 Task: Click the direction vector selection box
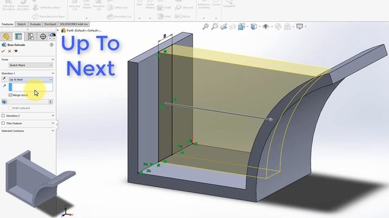pos(31,87)
